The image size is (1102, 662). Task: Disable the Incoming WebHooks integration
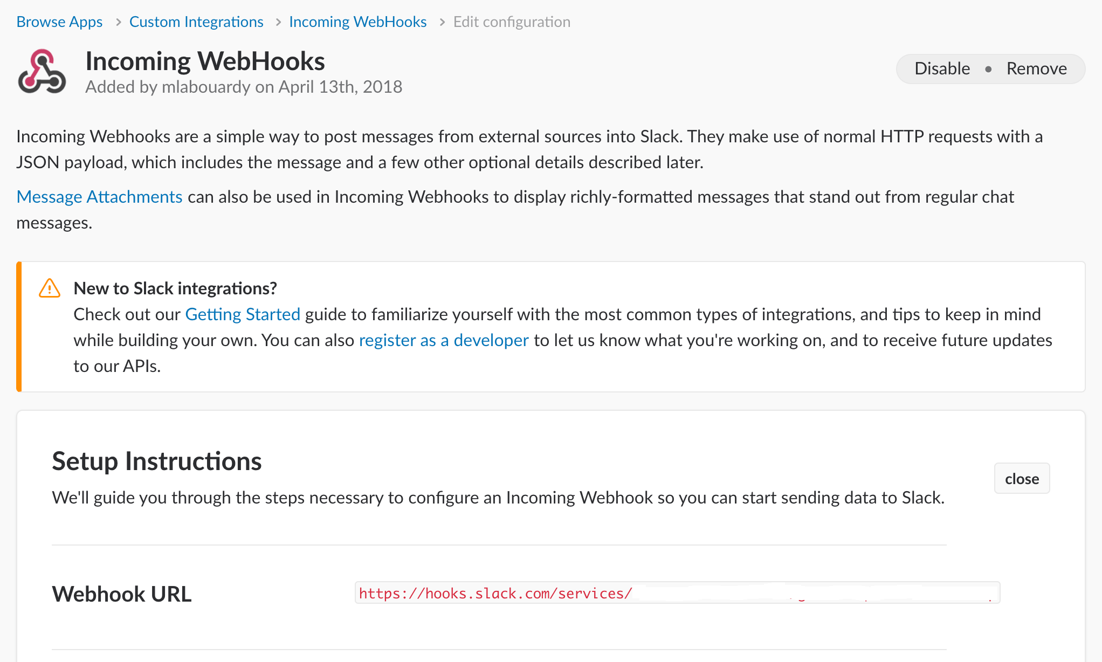pos(942,68)
